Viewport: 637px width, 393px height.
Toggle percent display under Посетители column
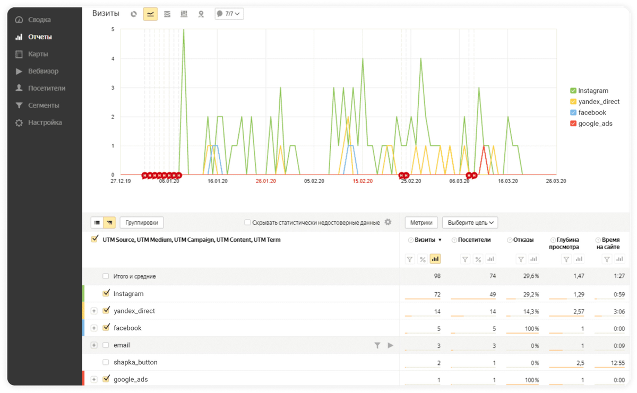tap(478, 259)
